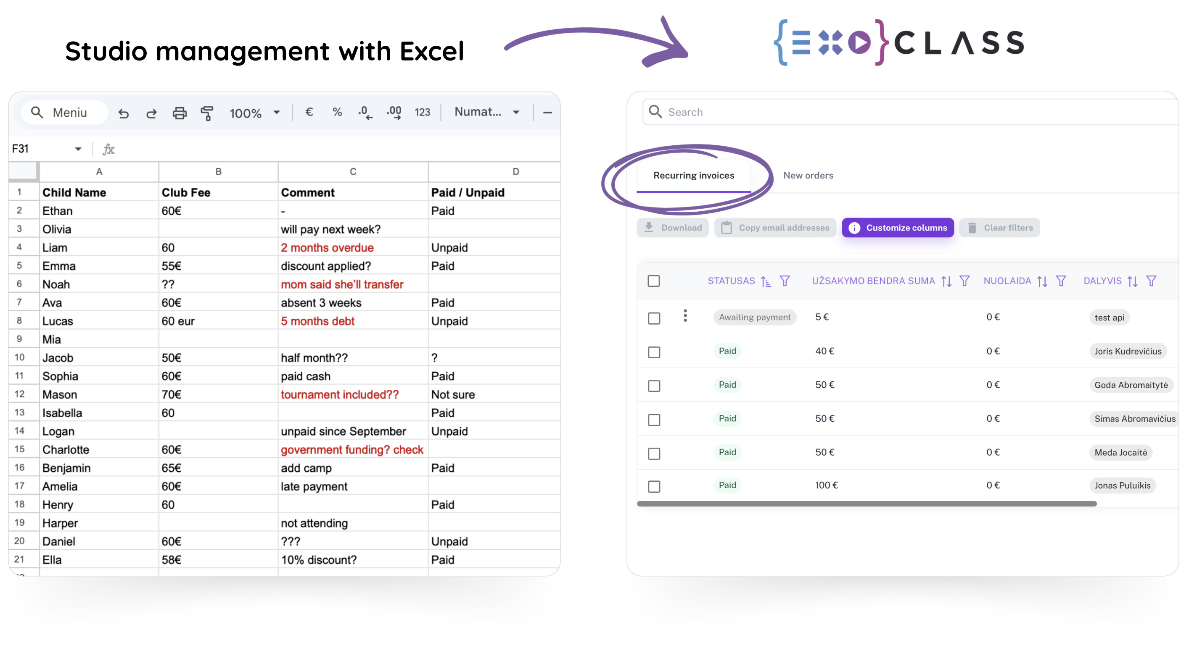
Task: Click Customize columns button
Action: coord(897,228)
